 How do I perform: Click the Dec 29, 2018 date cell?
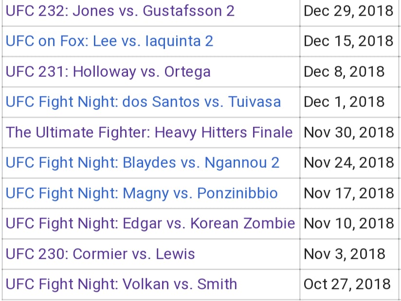[x=348, y=11]
